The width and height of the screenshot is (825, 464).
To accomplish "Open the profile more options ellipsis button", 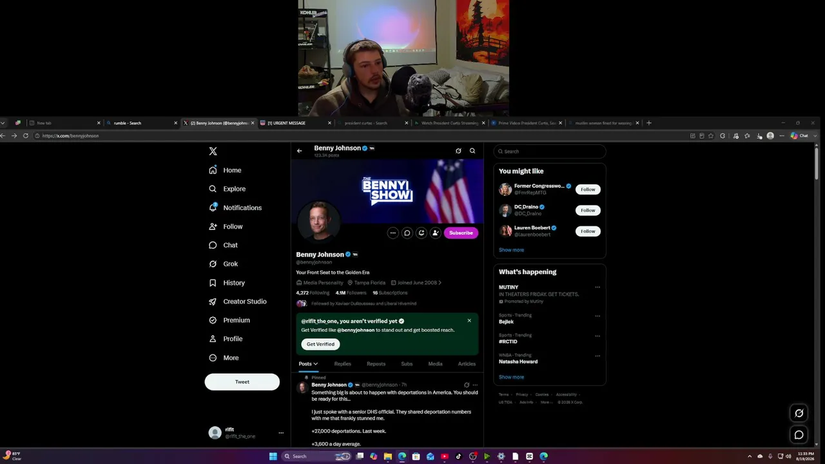I will click(393, 233).
